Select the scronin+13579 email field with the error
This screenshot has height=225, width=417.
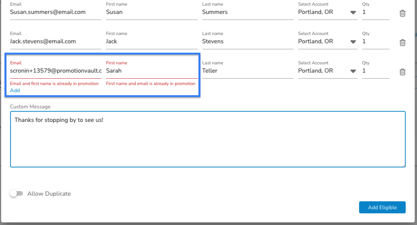(56, 71)
